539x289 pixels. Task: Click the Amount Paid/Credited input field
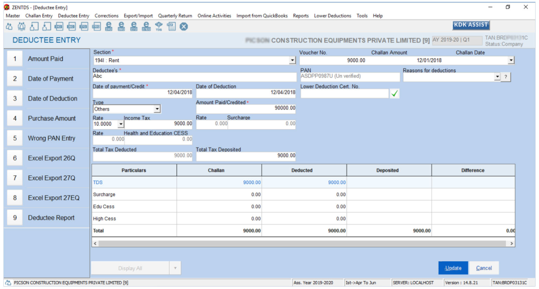pos(245,108)
